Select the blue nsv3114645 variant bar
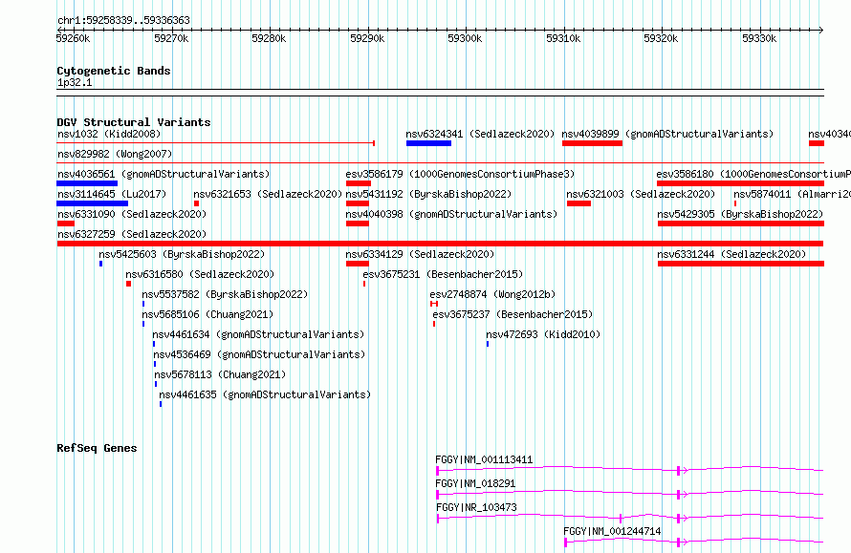Viewport: 851px width, 553px height. [92, 203]
